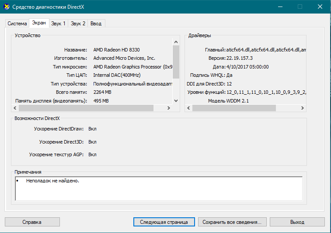This screenshot has height=233, width=331.
Task: Open the Ввод tab
Action: [96, 24]
